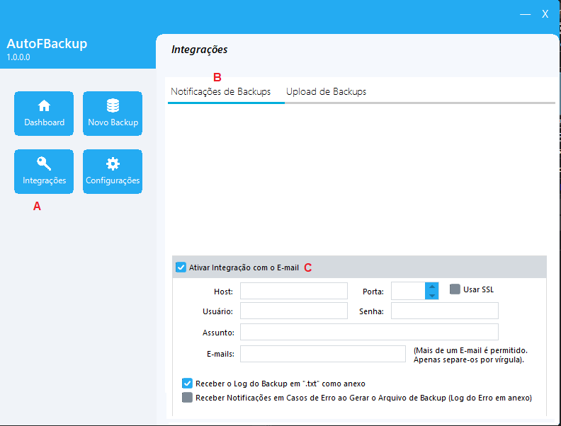Click the Usuário input field
561x426 pixels.
click(x=294, y=311)
